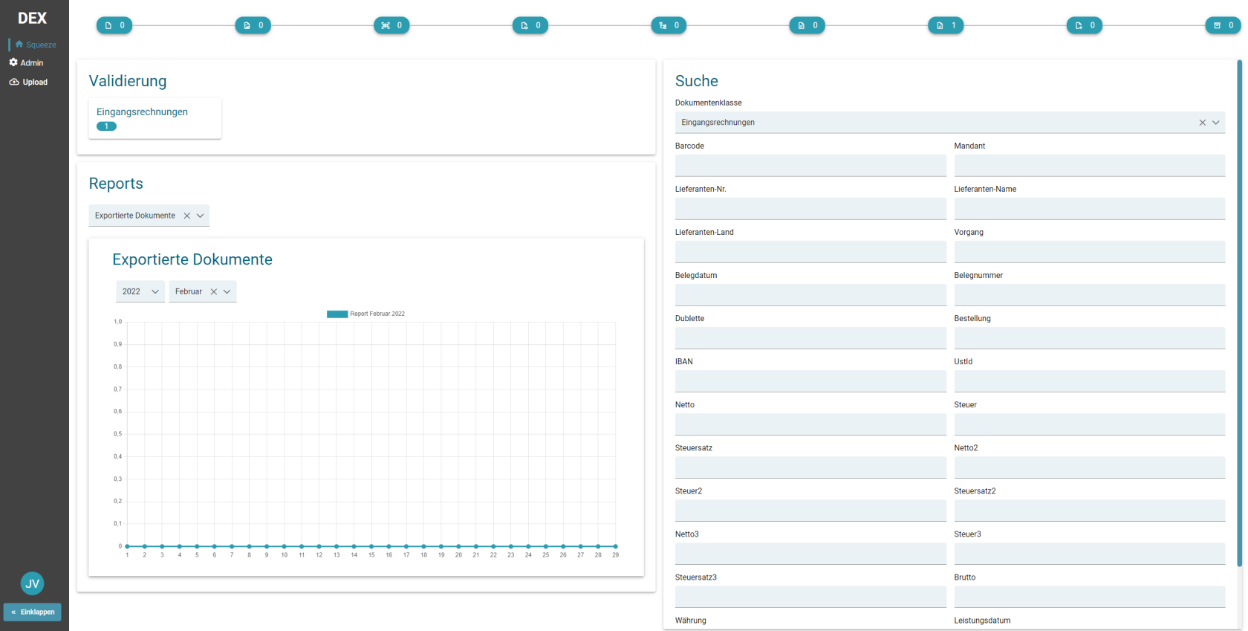This screenshot has height=631, width=1248.
Task: Clear the Eingangsrechnungen Dokumentenklasse selection
Action: 1203,123
